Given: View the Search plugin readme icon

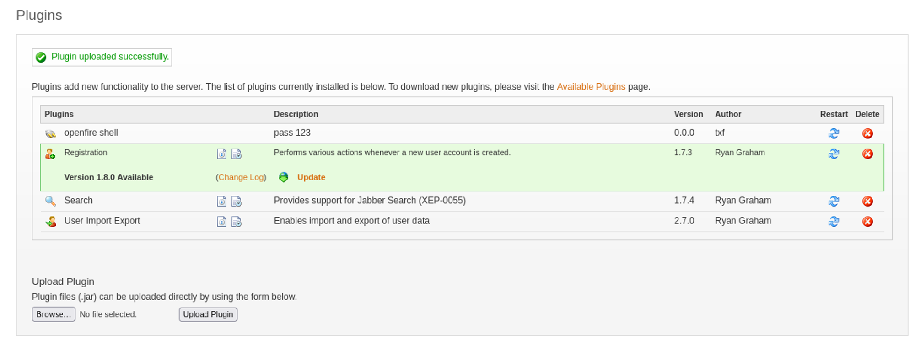Looking at the screenshot, I should point(221,201).
